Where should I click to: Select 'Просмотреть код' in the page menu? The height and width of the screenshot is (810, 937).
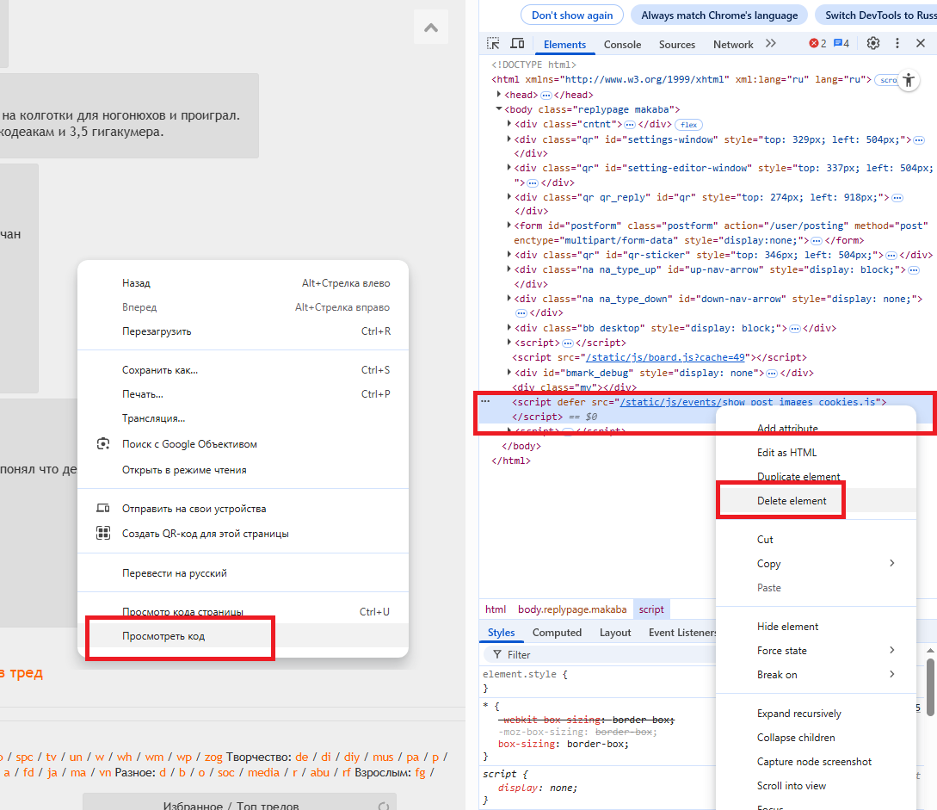point(163,636)
